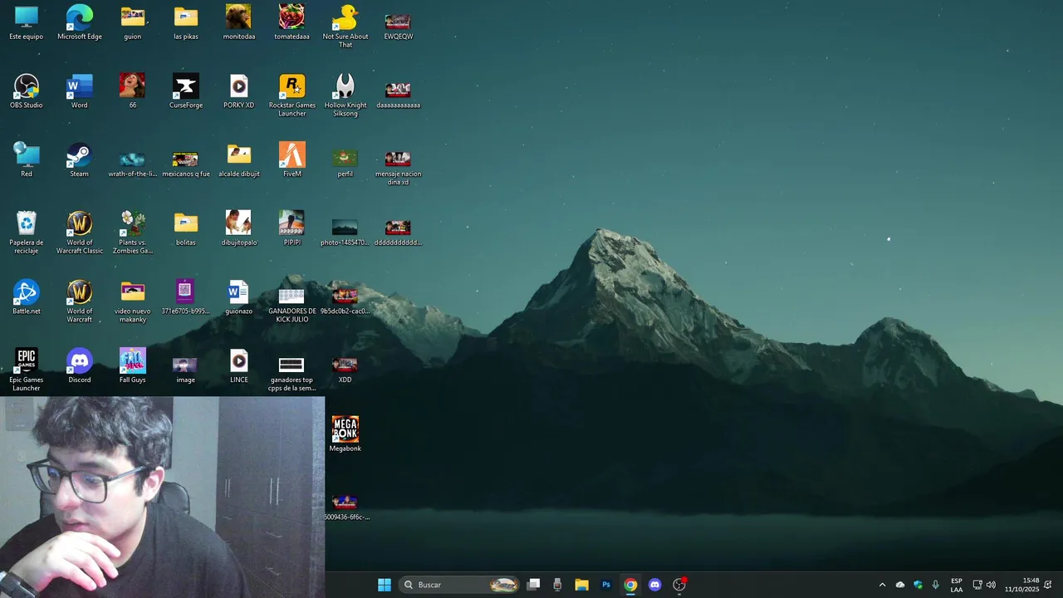Launch Hollow Knight Silksong
The width and height of the screenshot is (1063, 598).
point(345,95)
